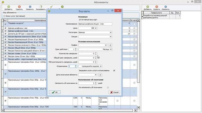Toggle Закрывать если услуги использованы checkbox
Viewport: 202px width, 113px height.
point(114,70)
